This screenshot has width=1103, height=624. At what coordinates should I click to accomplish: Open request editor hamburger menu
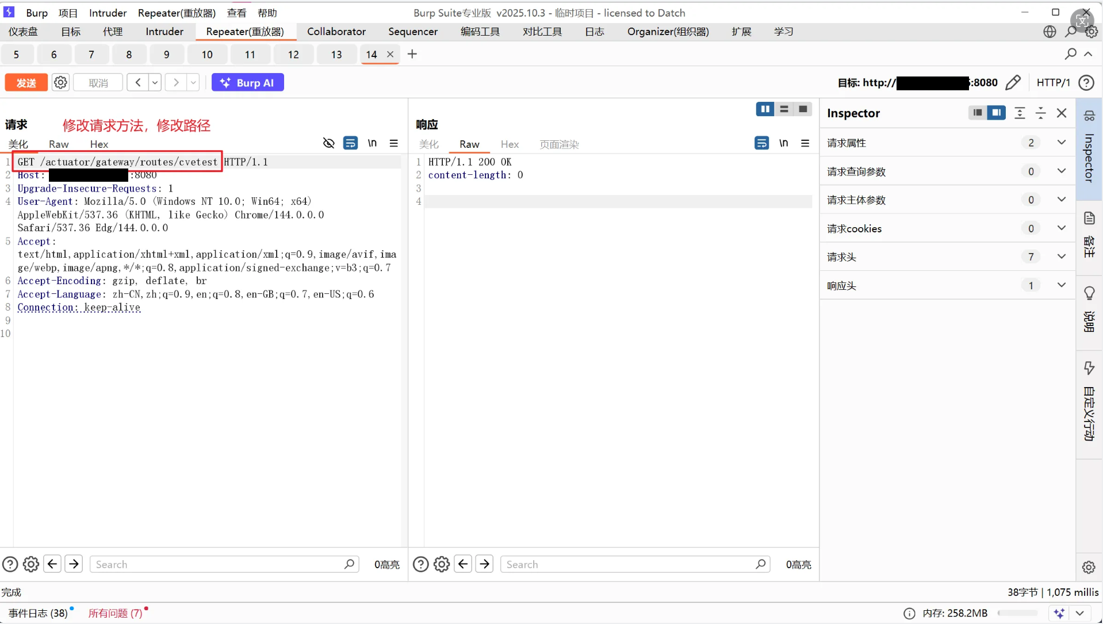[x=394, y=143]
